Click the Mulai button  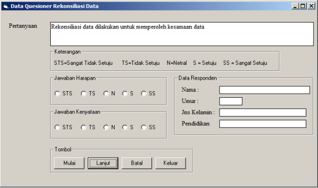[69, 163]
